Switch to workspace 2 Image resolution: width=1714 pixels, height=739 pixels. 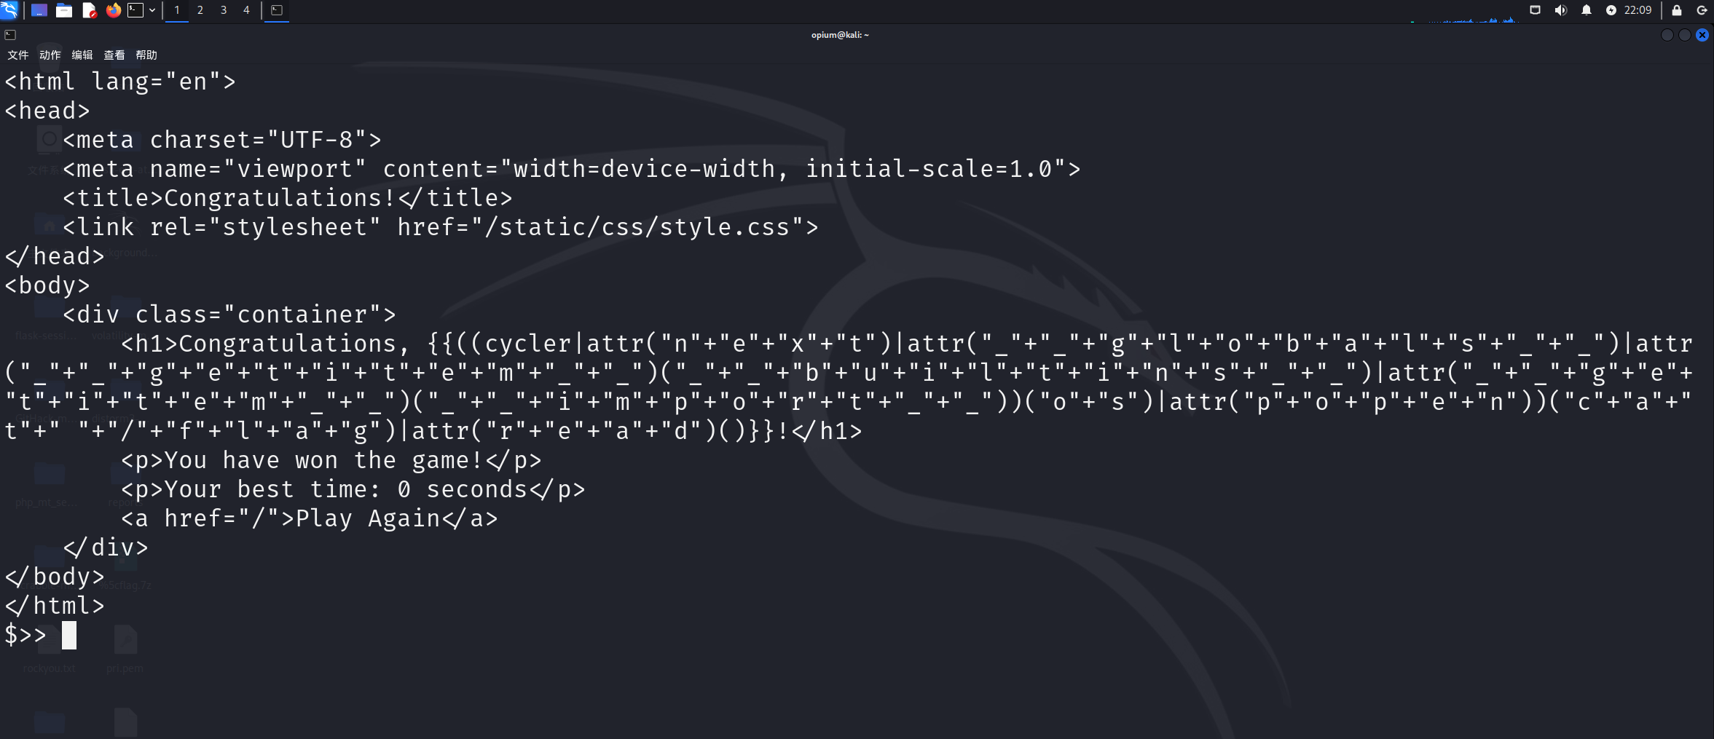200,10
